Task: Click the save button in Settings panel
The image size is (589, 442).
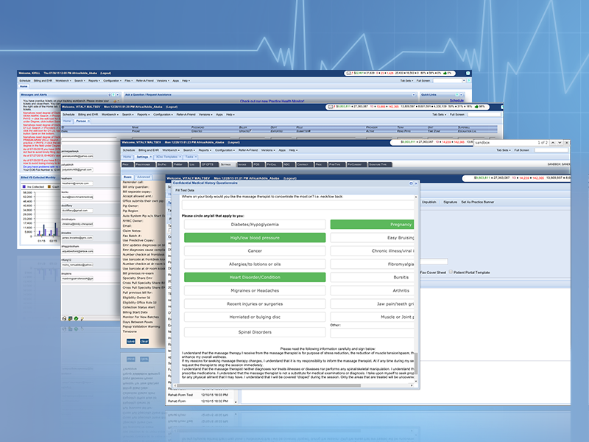Action: point(131,341)
